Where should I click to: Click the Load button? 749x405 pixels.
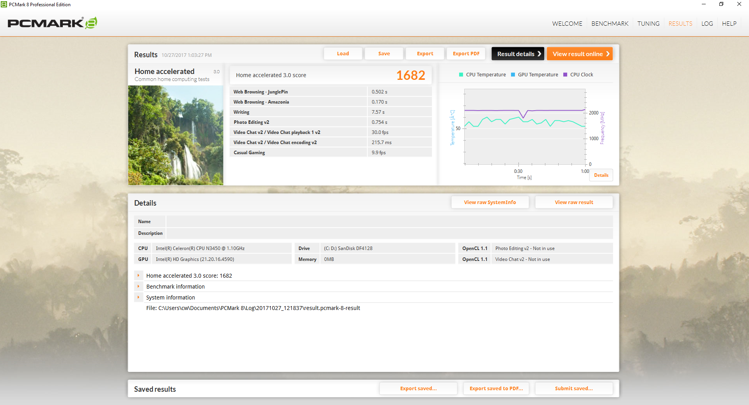pos(343,54)
